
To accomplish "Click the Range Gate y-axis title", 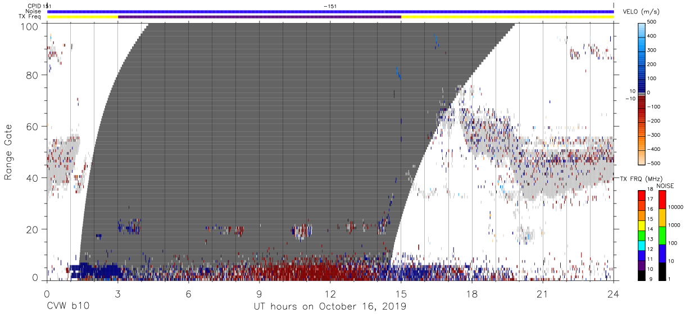I will click(x=8, y=153).
